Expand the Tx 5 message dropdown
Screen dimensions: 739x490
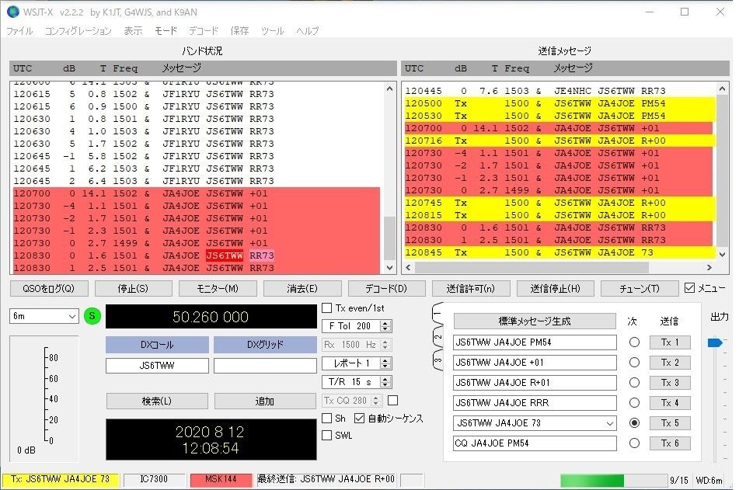610,423
